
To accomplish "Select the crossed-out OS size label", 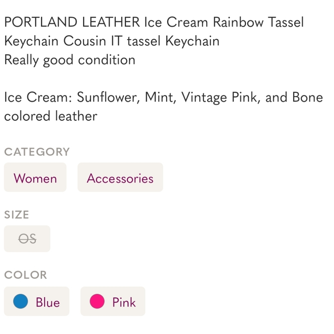I will coord(27,238).
